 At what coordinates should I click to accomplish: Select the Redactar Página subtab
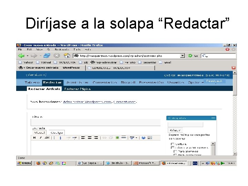[x=77, y=89]
